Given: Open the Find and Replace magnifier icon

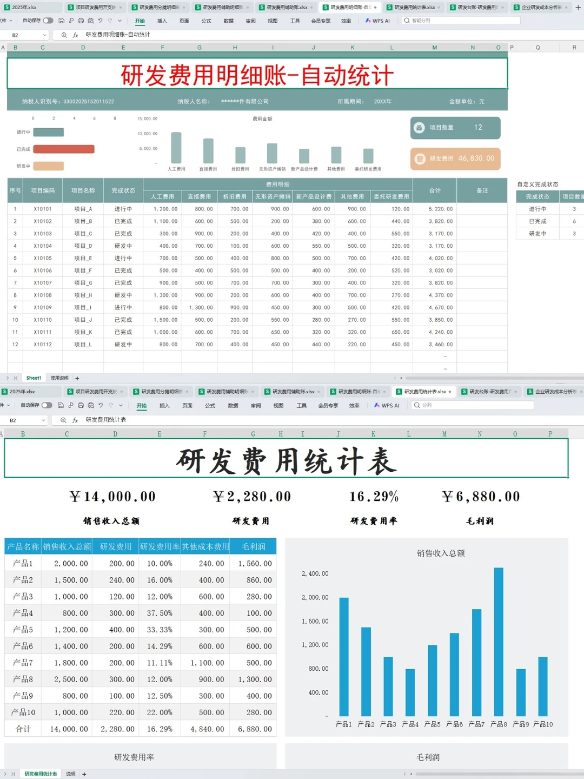Looking at the screenshot, I should tap(64, 35).
